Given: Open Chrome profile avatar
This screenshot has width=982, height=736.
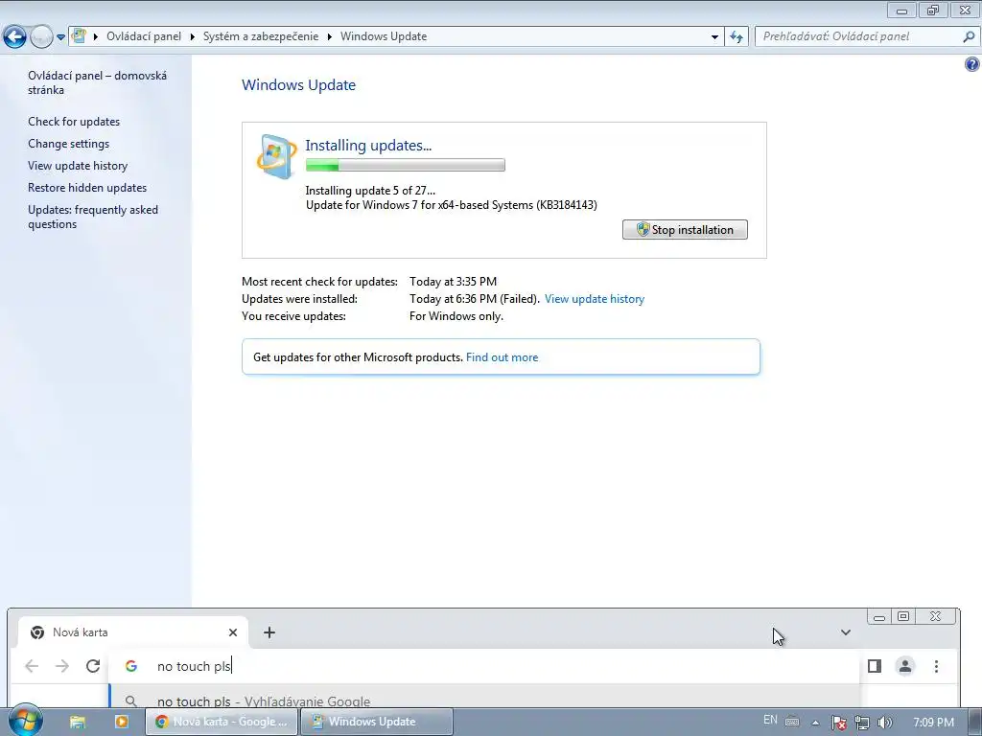Looking at the screenshot, I should click(905, 666).
